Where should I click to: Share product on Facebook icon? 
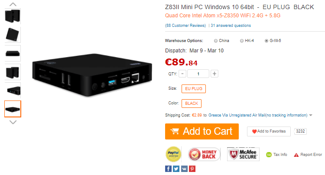[x=168, y=169]
